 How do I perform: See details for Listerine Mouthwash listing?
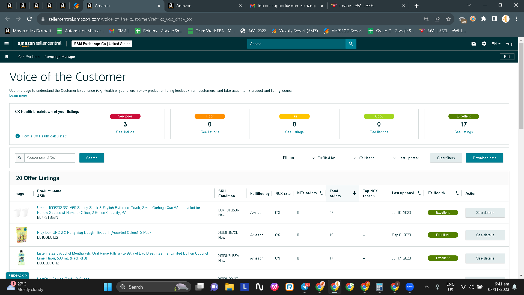[x=485, y=258]
